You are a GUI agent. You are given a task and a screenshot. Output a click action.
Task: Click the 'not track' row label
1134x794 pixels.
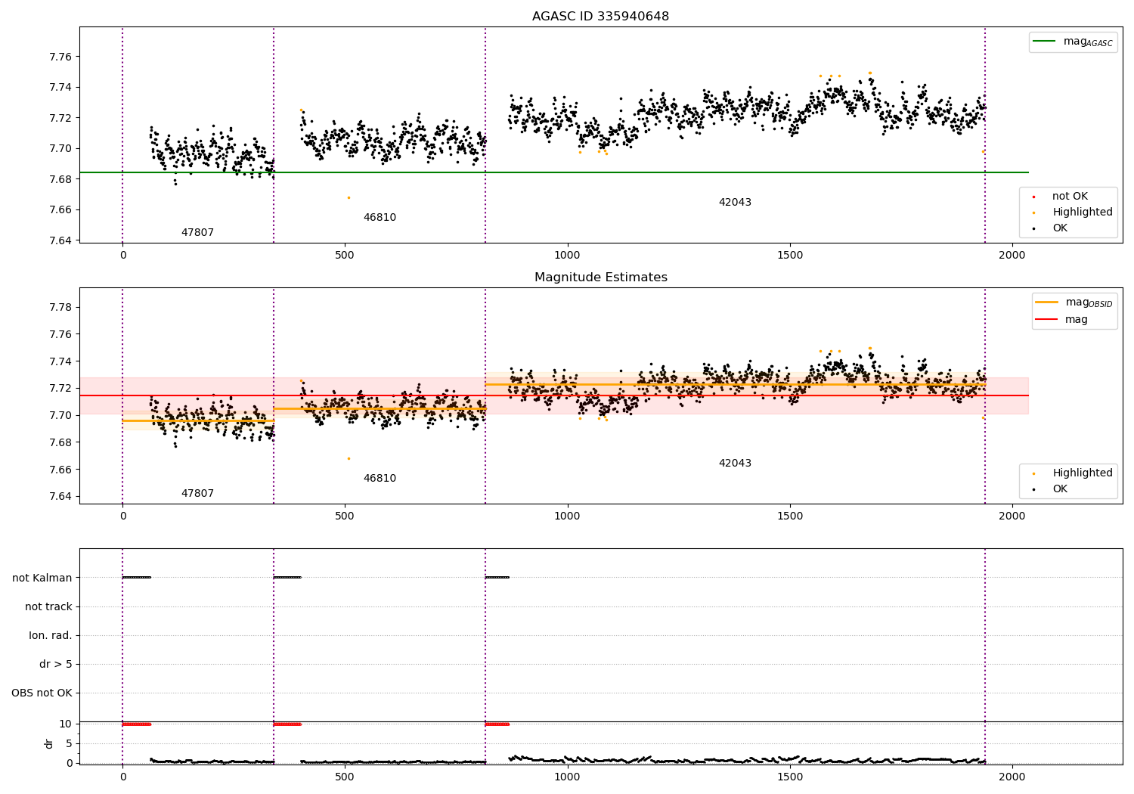(x=48, y=607)
